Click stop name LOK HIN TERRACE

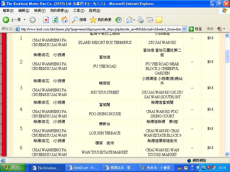pyautogui.click(x=105, y=133)
